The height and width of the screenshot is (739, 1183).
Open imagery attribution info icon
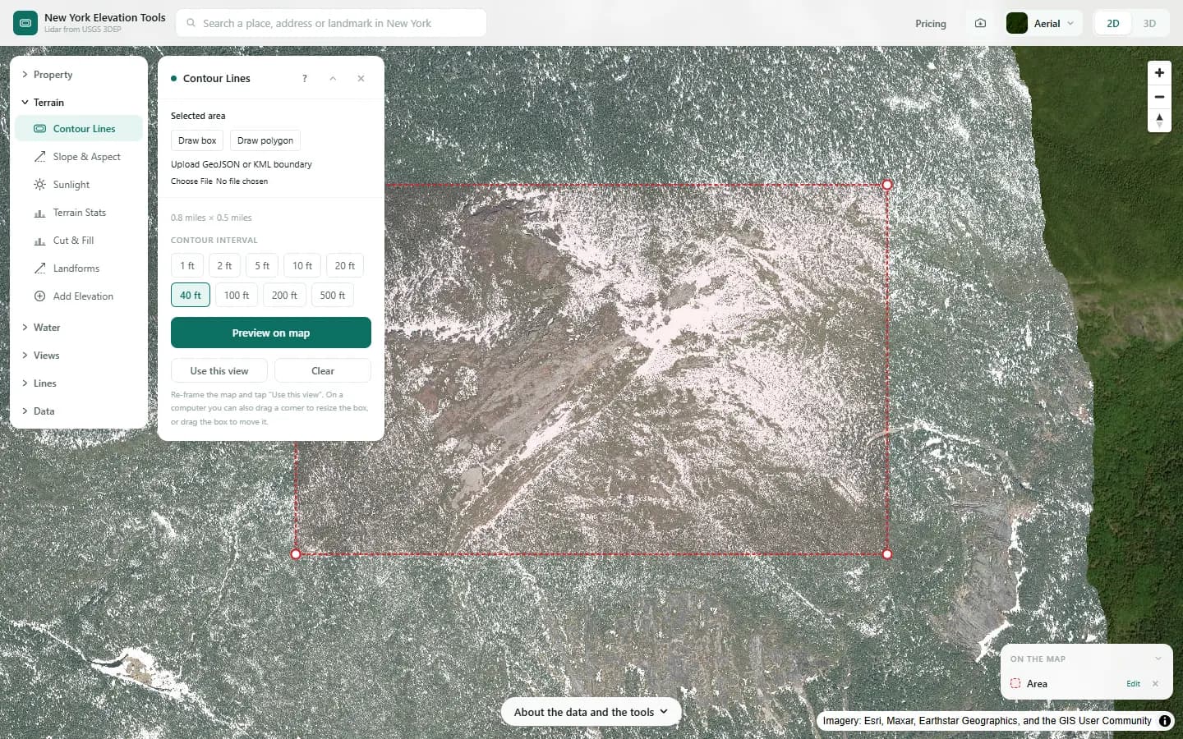(x=1165, y=721)
